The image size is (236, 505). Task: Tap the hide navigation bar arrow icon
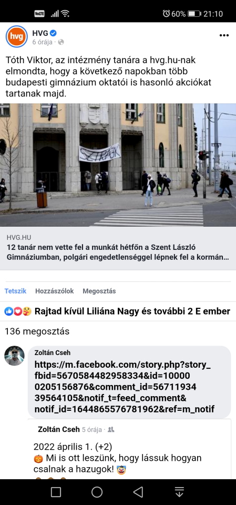click(x=179, y=492)
